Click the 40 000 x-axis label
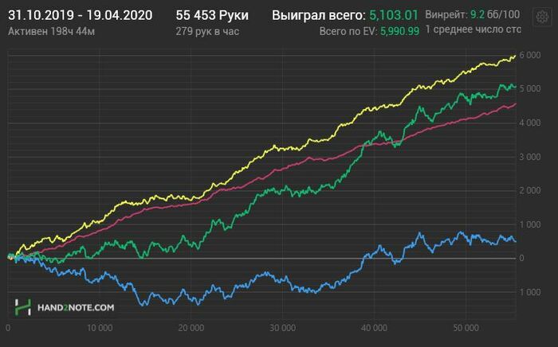Screen dimensions: 558x347 click(x=374, y=327)
